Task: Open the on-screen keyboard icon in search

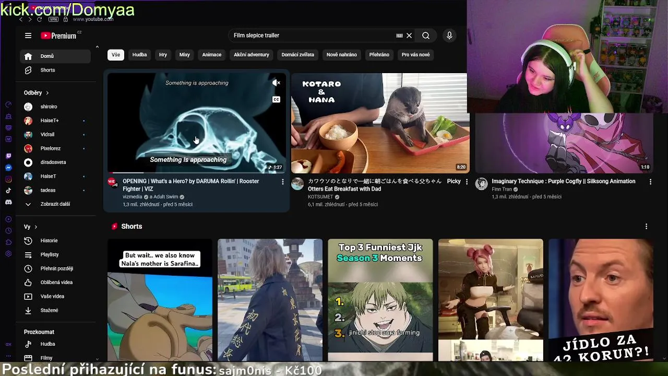Action: 399,36
